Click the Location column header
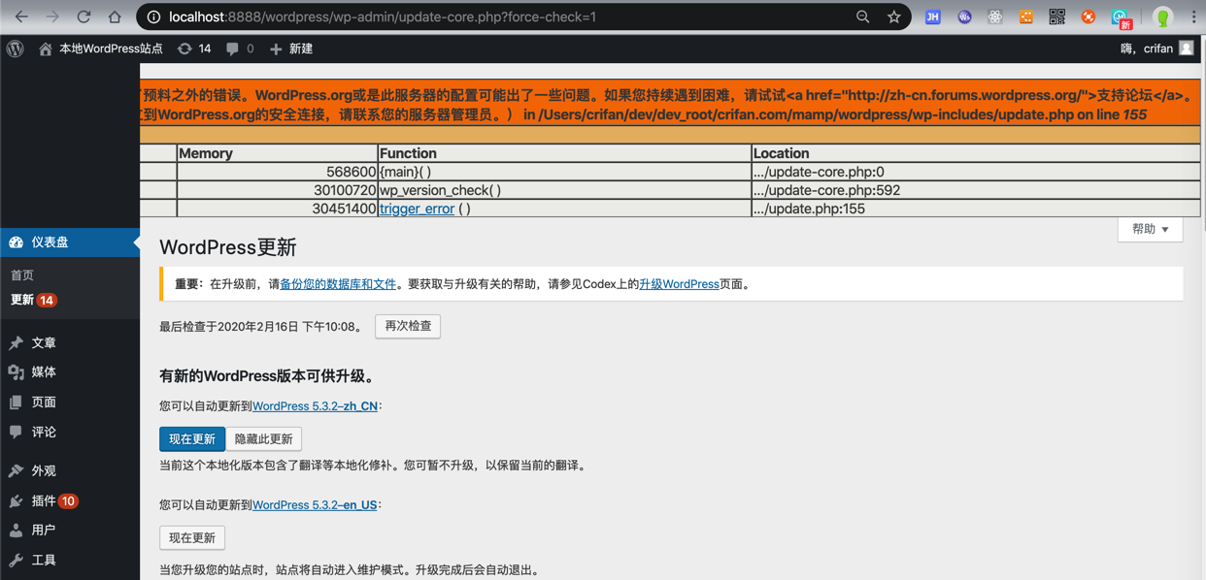This screenshot has width=1206, height=580. [976, 153]
